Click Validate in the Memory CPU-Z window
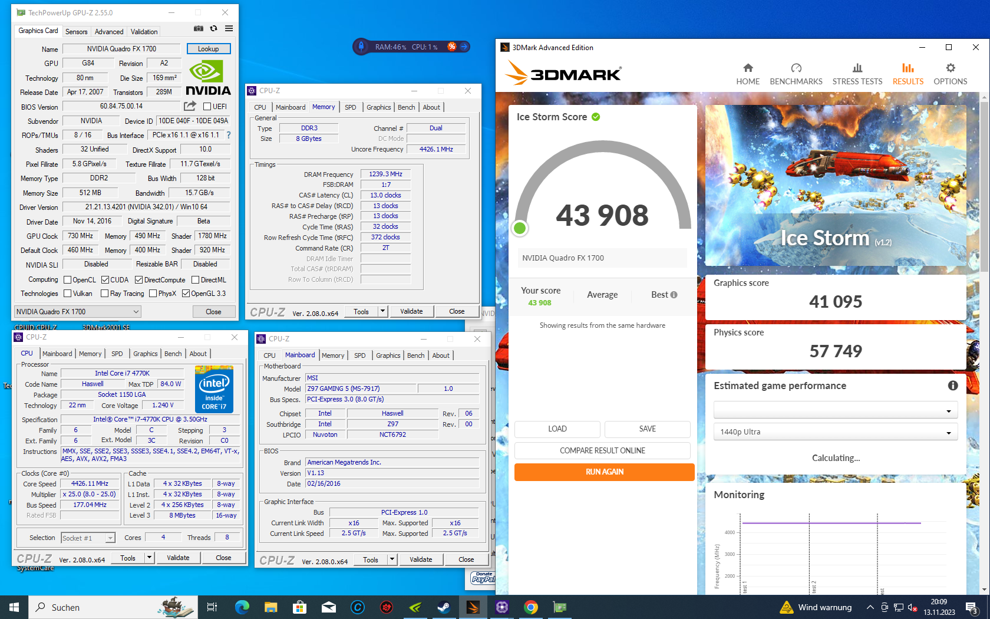This screenshot has height=619, width=990. point(411,311)
